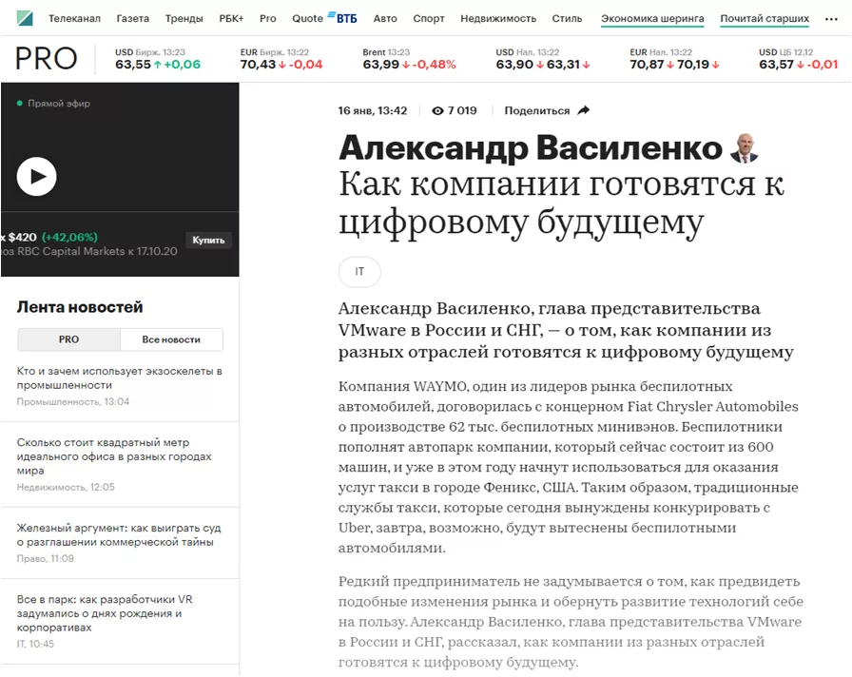Viewport: 852px width, 677px height.
Task: Open the Экономика шеринга link
Action: click(x=652, y=19)
